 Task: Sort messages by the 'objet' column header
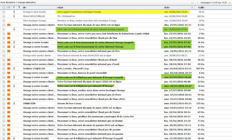[60, 7]
